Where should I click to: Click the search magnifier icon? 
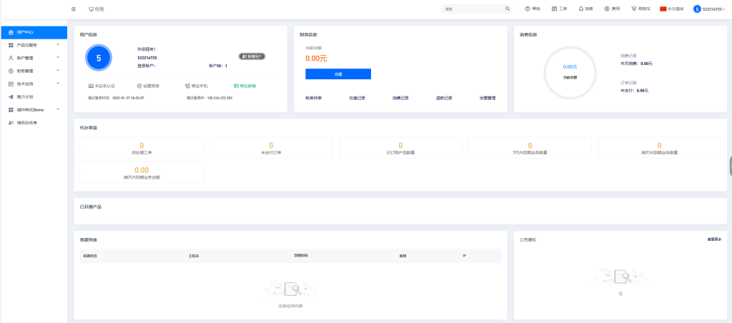pyautogui.click(x=508, y=9)
